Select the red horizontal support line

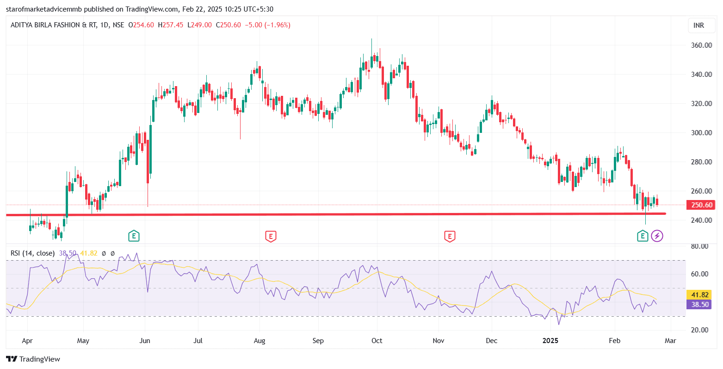coord(336,214)
